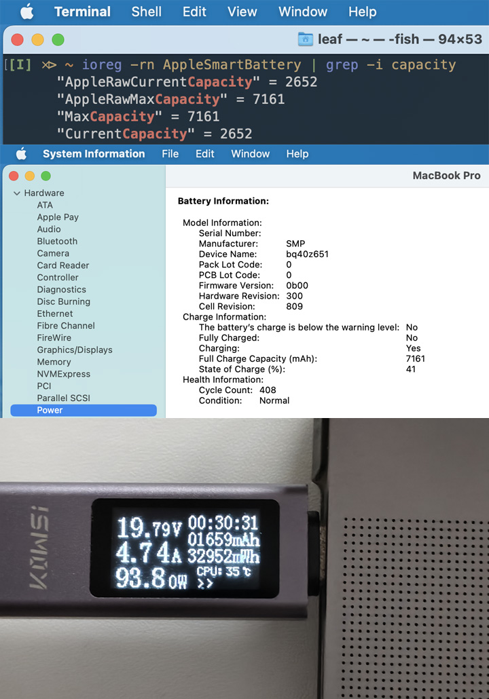Collapse the Hardware section in sidebar

16,193
